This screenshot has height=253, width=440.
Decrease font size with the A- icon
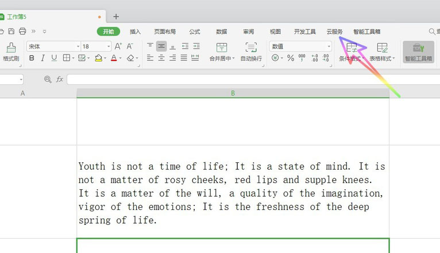point(130,46)
